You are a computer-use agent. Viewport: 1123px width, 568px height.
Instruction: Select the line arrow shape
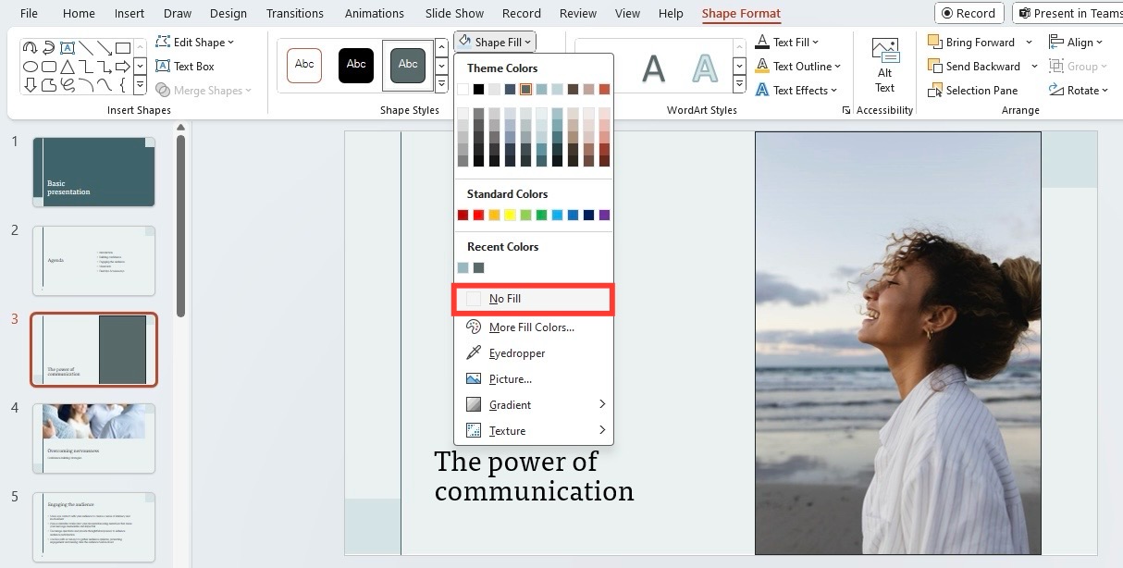tap(105, 48)
